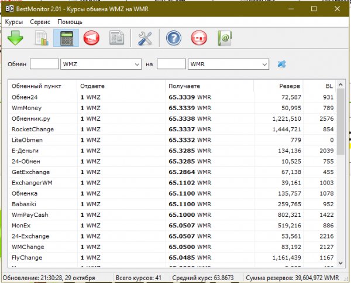The width and height of the screenshot is (351, 283).
Task: Sort by Обменный пункт column header
Action: click(x=43, y=86)
